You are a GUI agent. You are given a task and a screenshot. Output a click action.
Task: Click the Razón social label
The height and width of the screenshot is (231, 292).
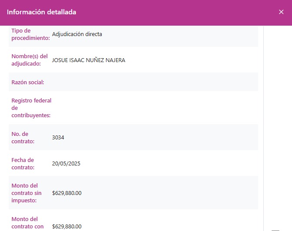[28, 82]
